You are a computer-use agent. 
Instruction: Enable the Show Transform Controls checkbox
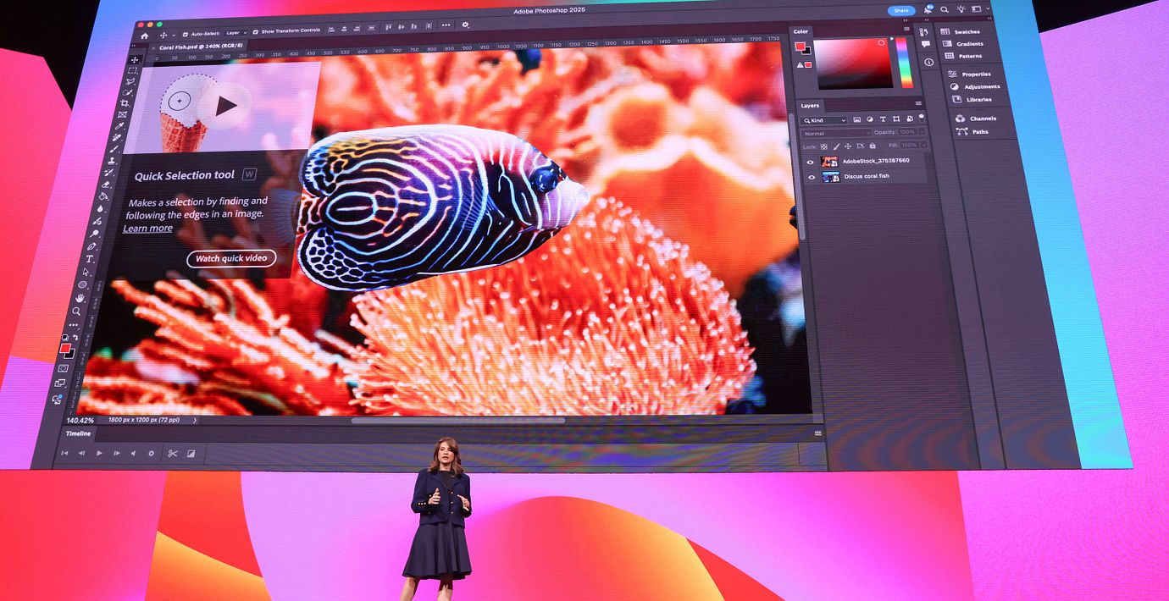click(x=256, y=31)
